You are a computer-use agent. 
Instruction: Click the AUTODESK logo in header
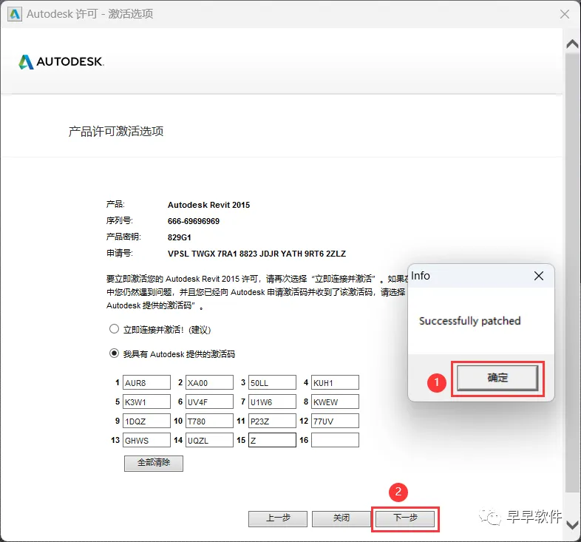point(61,62)
